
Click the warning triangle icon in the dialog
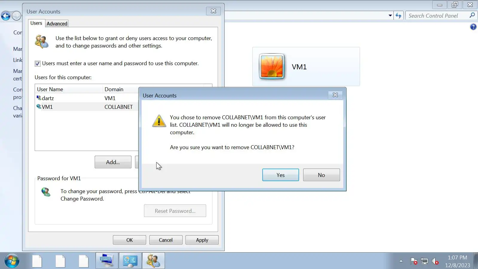tap(159, 121)
